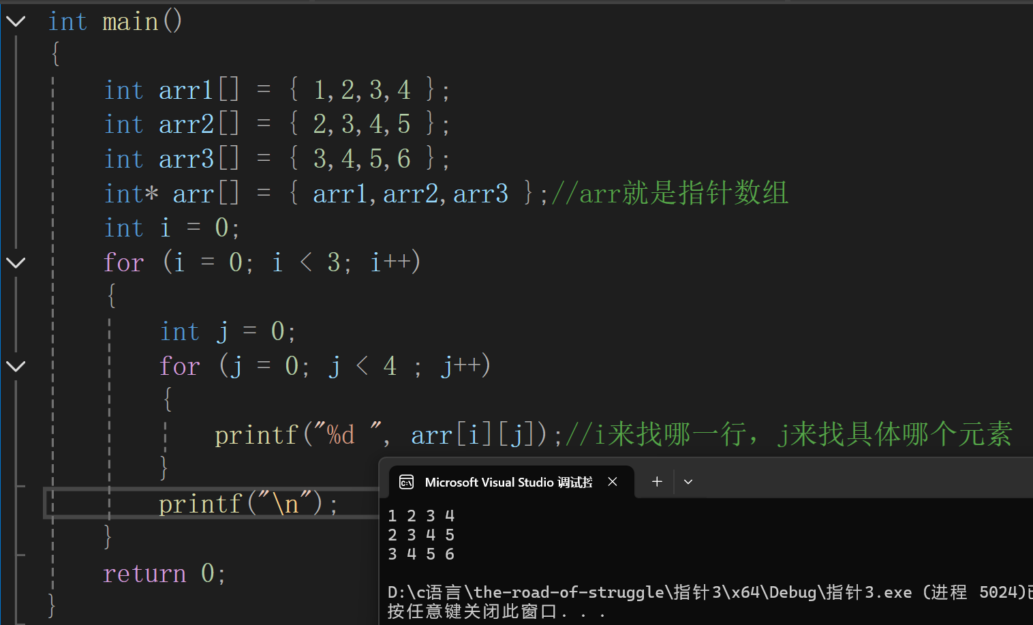Collapse the main() function fold chevron
Viewport: 1033px width, 625px height.
pyautogui.click(x=16, y=22)
